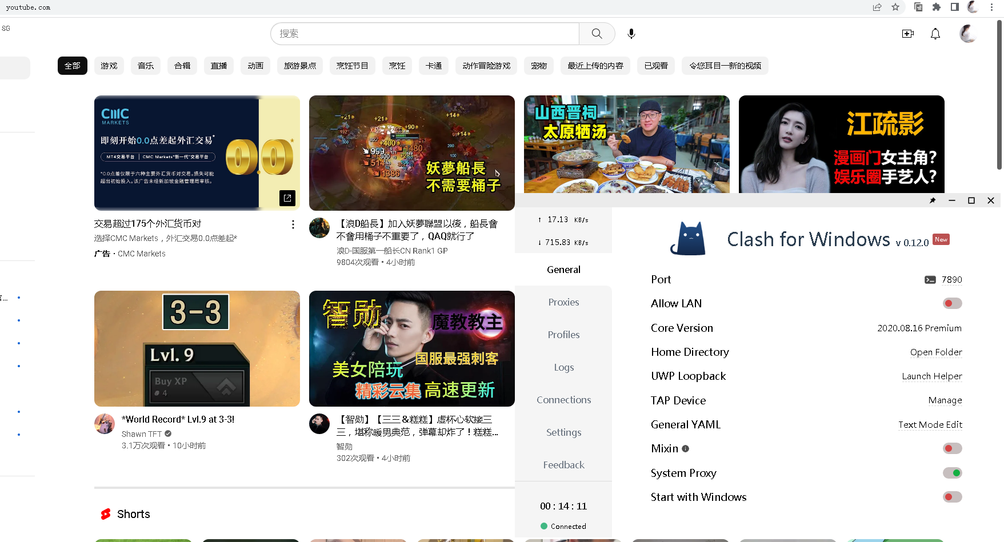Toggle Start with Windows switch
Screen dimensions: 1004x542
[x=952, y=497]
